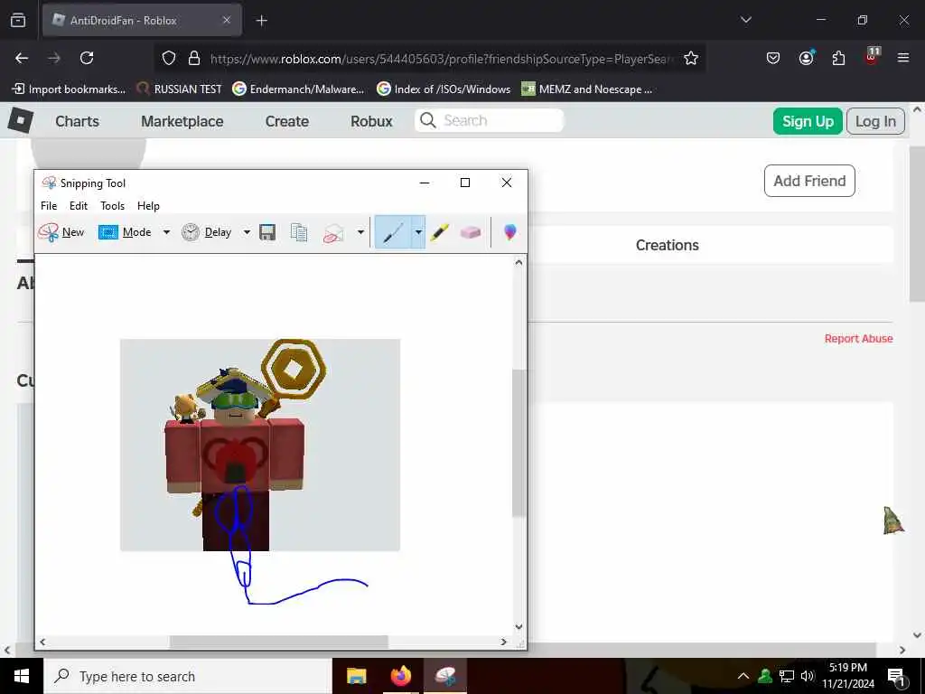
Task: Open the Firefox account icon
Action: pyautogui.click(x=806, y=58)
